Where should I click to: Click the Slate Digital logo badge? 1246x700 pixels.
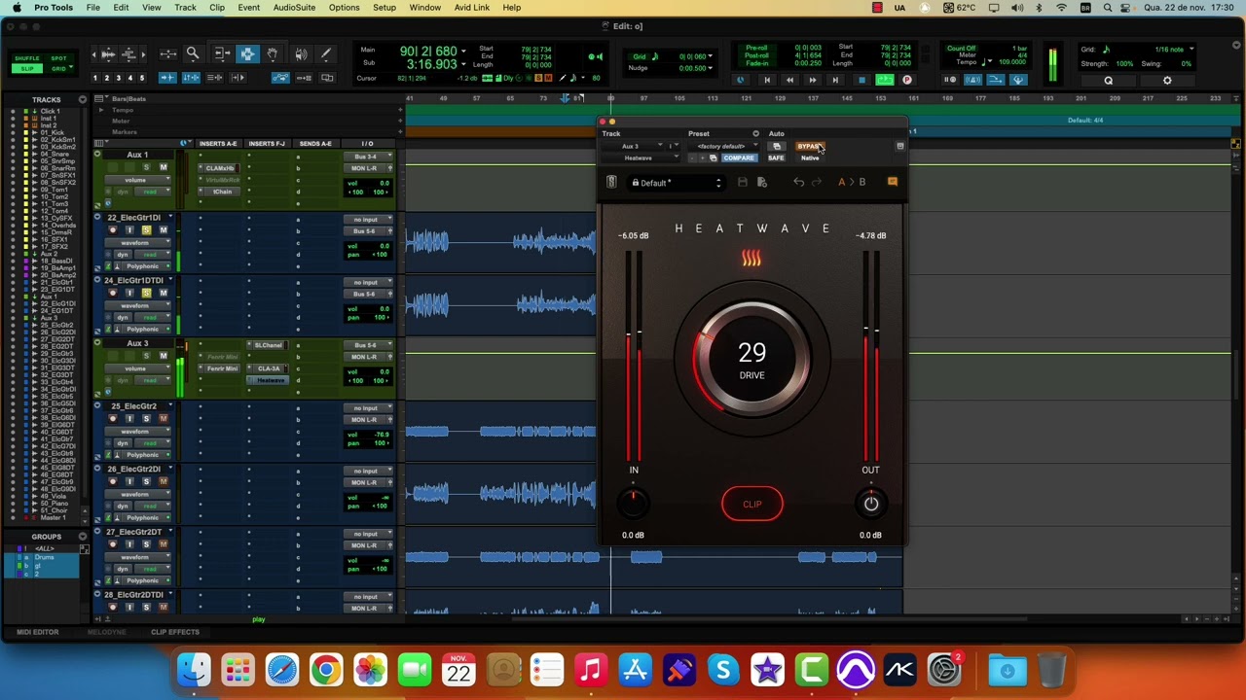(611, 183)
